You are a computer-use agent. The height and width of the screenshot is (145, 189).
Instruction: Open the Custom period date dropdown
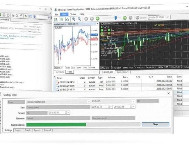(58, 107)
